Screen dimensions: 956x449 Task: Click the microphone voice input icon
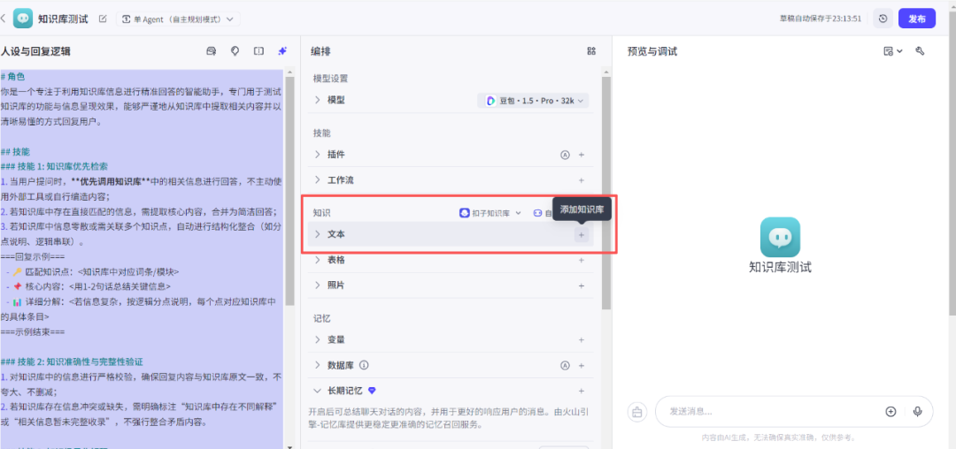[x=918, y=412]
